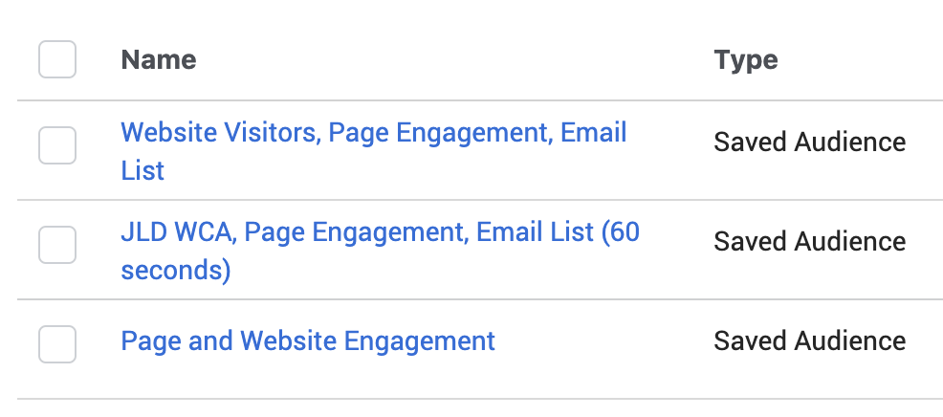
Task: Click wrapped text "seconds)" of JLD WCA link
Action: click(x=176, y=271)
